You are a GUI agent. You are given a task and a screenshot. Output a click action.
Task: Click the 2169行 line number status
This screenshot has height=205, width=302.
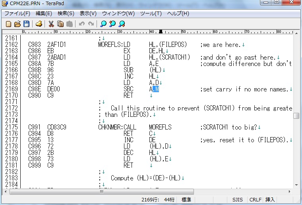click(150, 199)
